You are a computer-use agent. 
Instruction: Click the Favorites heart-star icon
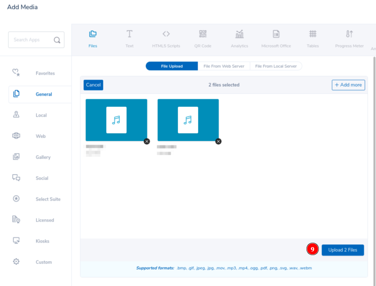(16, 72)
